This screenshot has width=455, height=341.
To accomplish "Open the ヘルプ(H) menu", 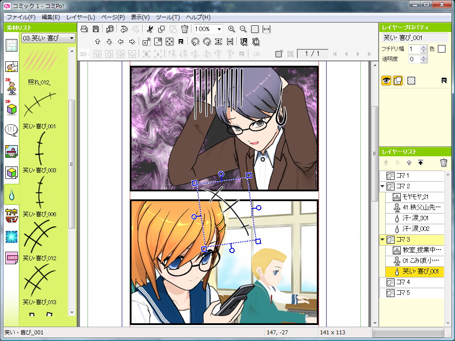I will click(198, 17).
